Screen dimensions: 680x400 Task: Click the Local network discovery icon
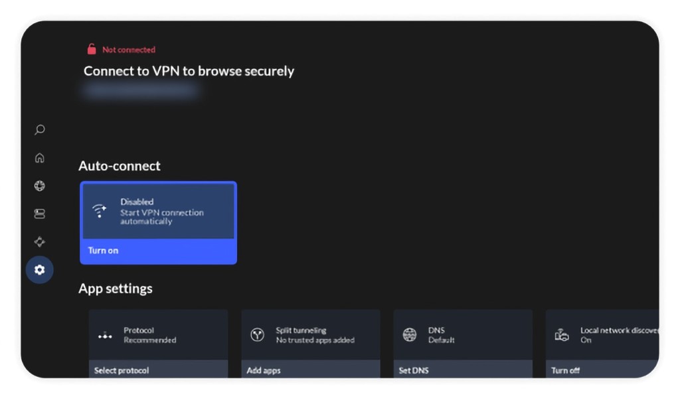(562, 335)
